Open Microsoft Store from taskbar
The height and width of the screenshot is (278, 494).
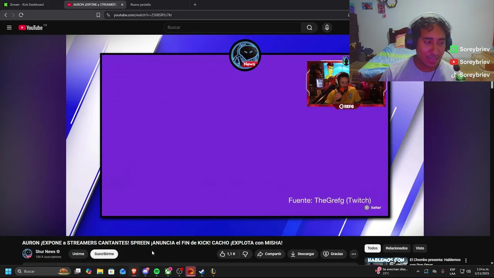(111, 271)
